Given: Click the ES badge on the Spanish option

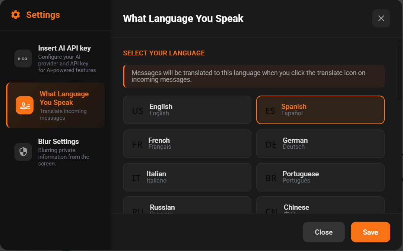Looking at the screenshot, I should pos(270,110).
